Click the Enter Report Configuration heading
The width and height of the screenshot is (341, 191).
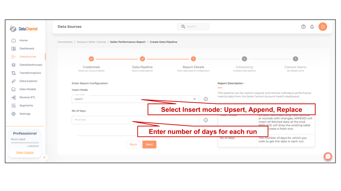[90, 83]
